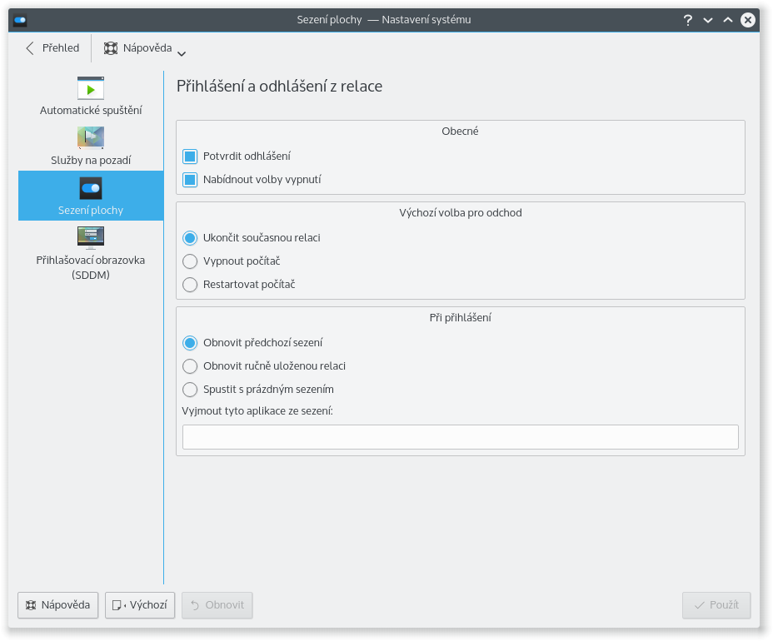Click the back arrow next to Přehled

(x=30, y=47)
